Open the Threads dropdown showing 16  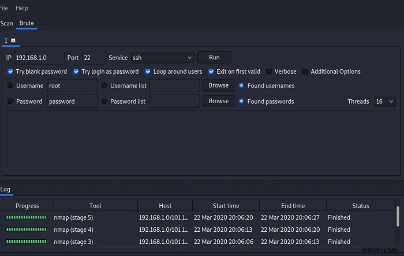pos(385,101)
